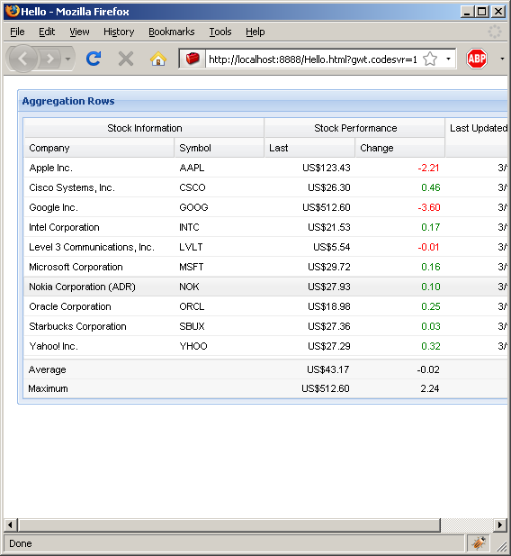This screenshot has width=511, height=556.
Task: Click the Firebug bug icon in status bar
Action: [x=479, y=542]
